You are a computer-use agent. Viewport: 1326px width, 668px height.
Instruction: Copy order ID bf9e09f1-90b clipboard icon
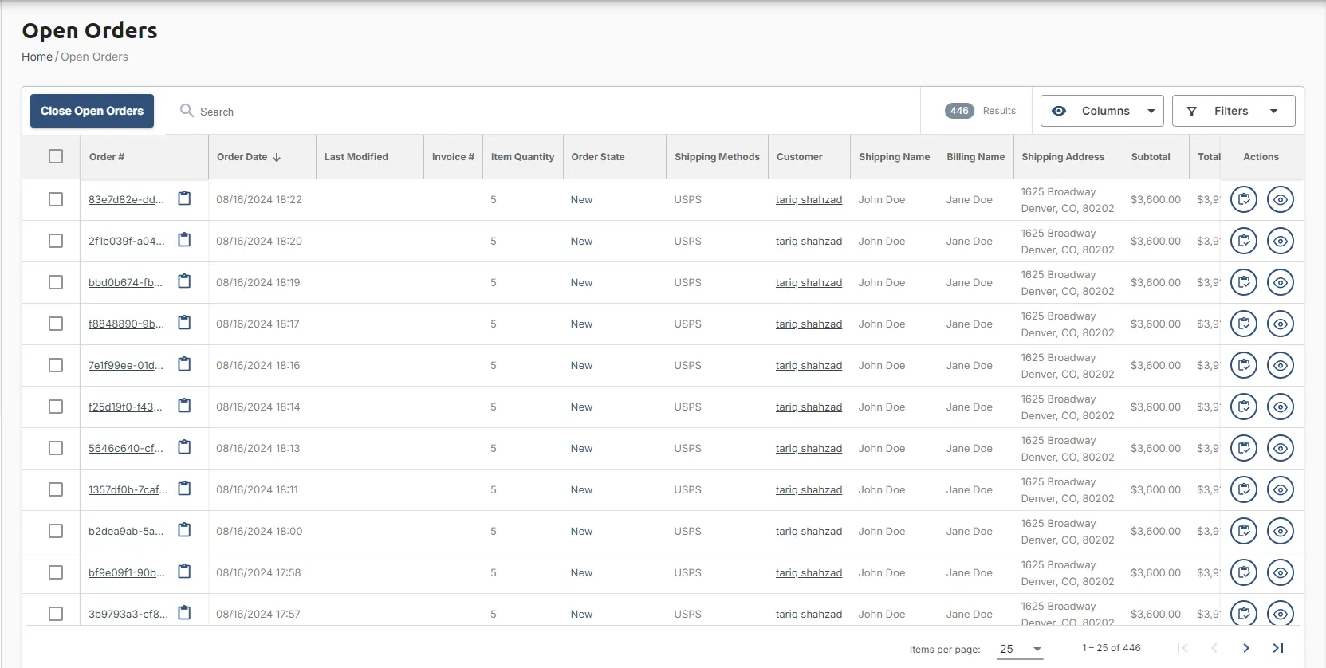coord(184,572)
